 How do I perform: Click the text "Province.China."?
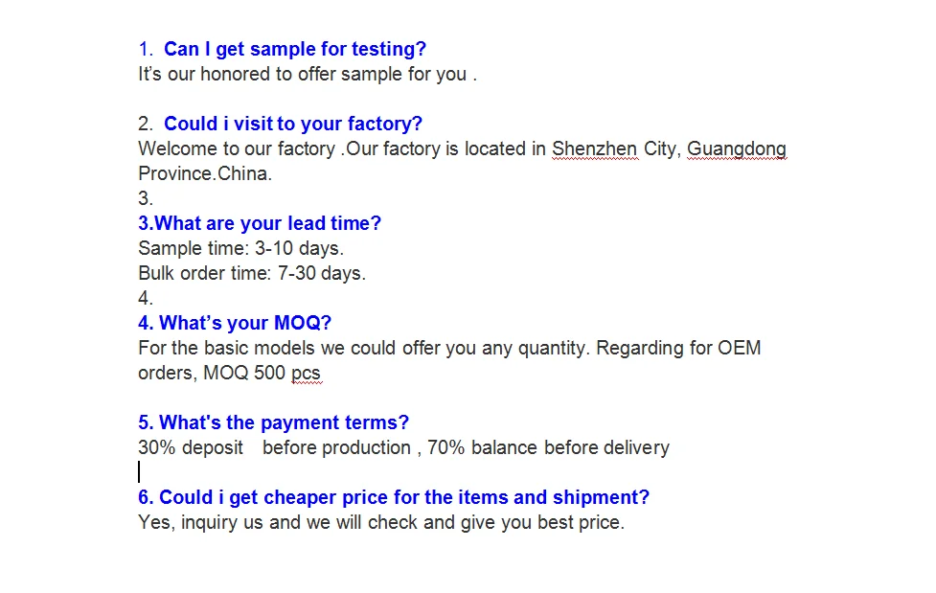pos(205,173)
